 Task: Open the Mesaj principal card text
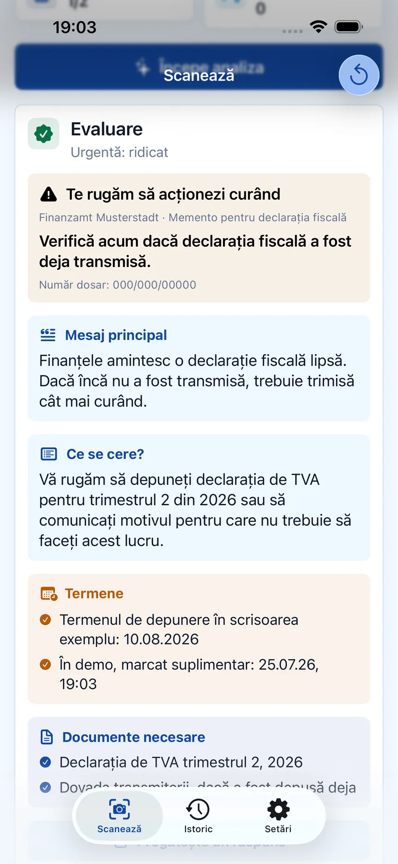coord(197,381)
